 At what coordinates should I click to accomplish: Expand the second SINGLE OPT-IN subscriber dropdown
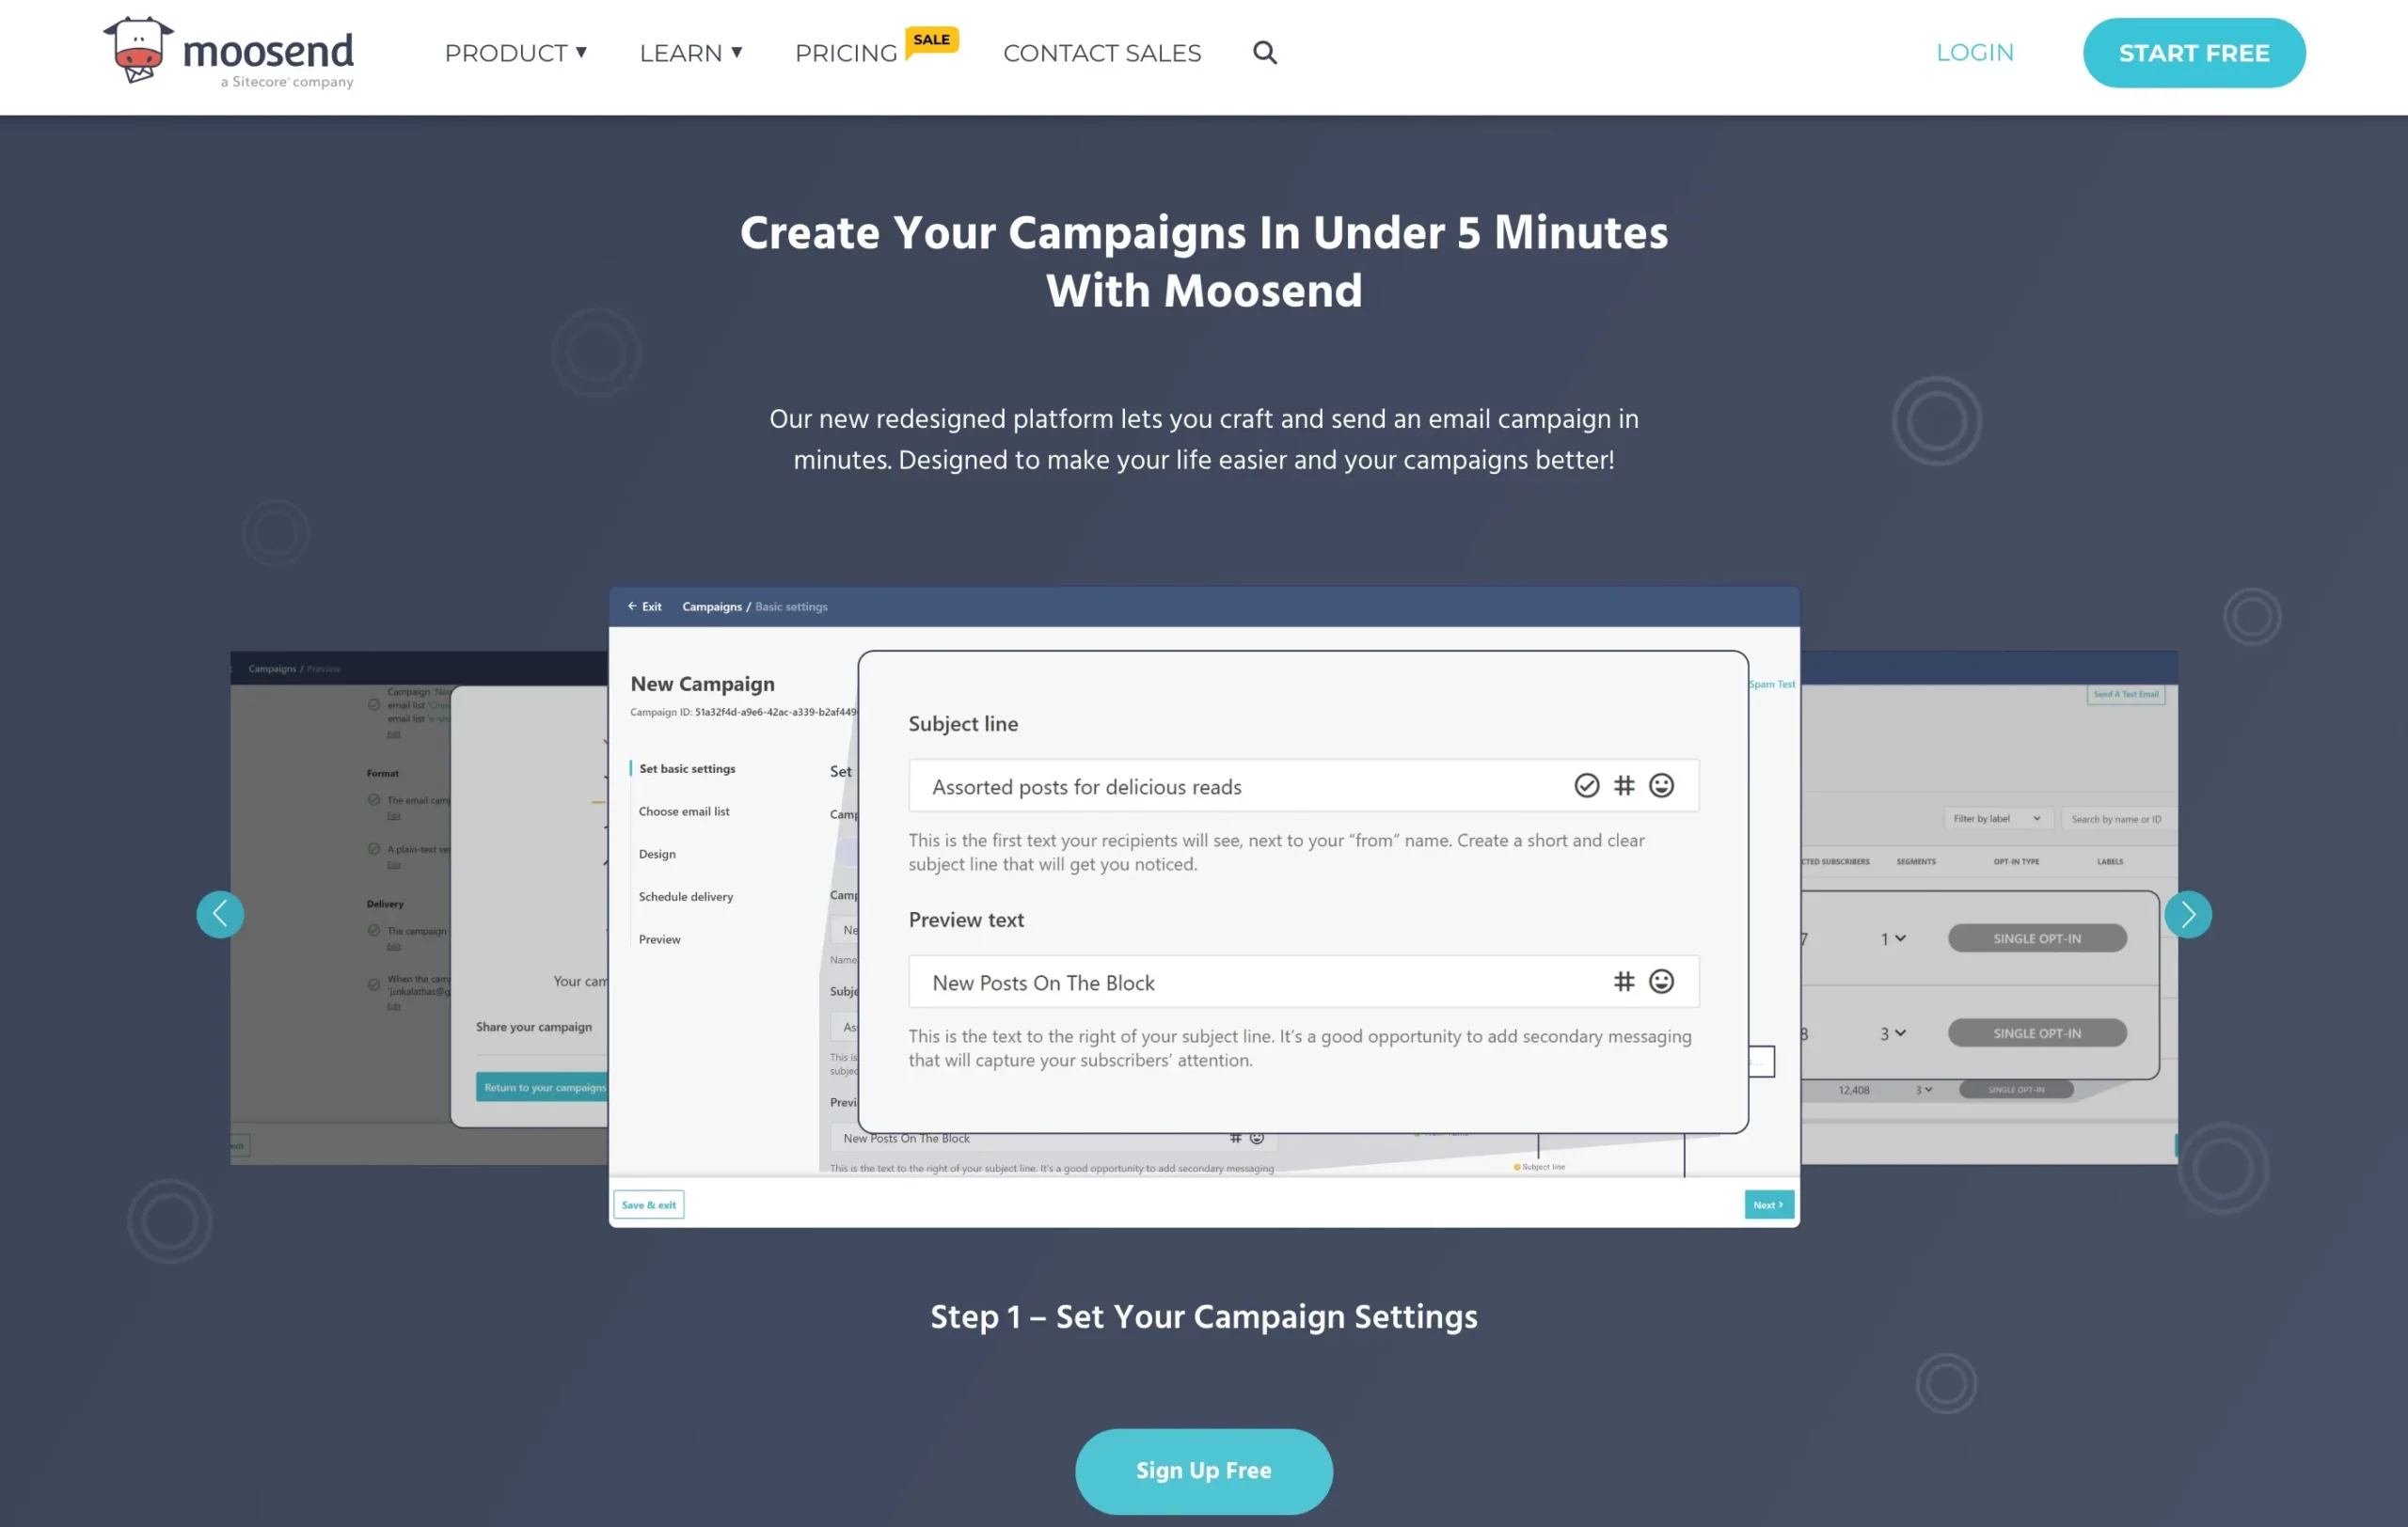click(x=2041, y=1033)
